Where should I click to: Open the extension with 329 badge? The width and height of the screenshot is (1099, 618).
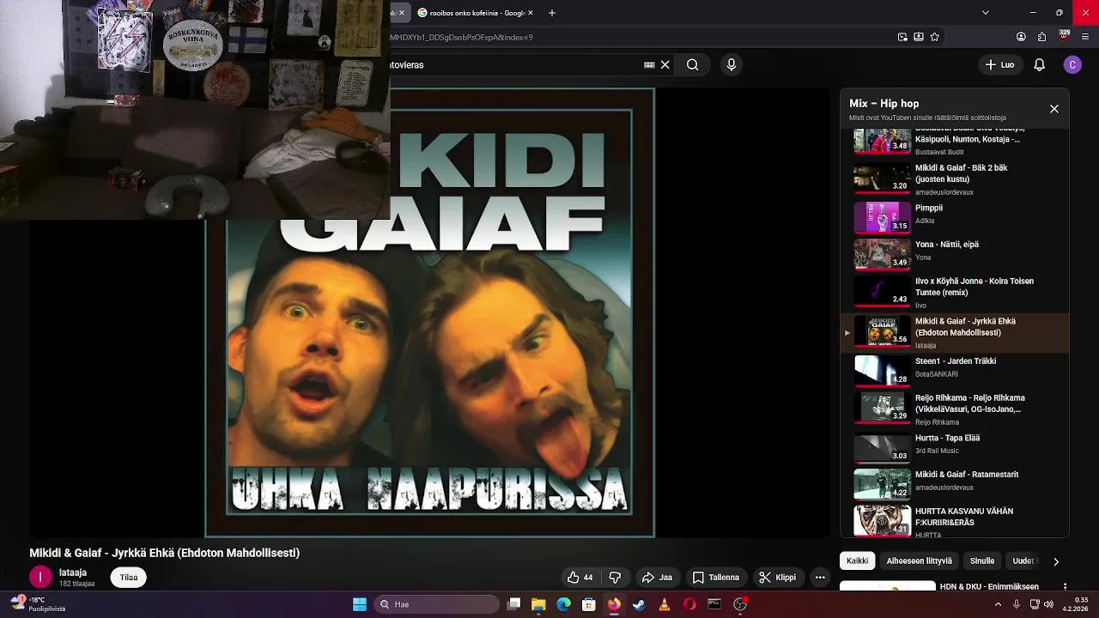pyautogui.click(x=1065, y=36)
